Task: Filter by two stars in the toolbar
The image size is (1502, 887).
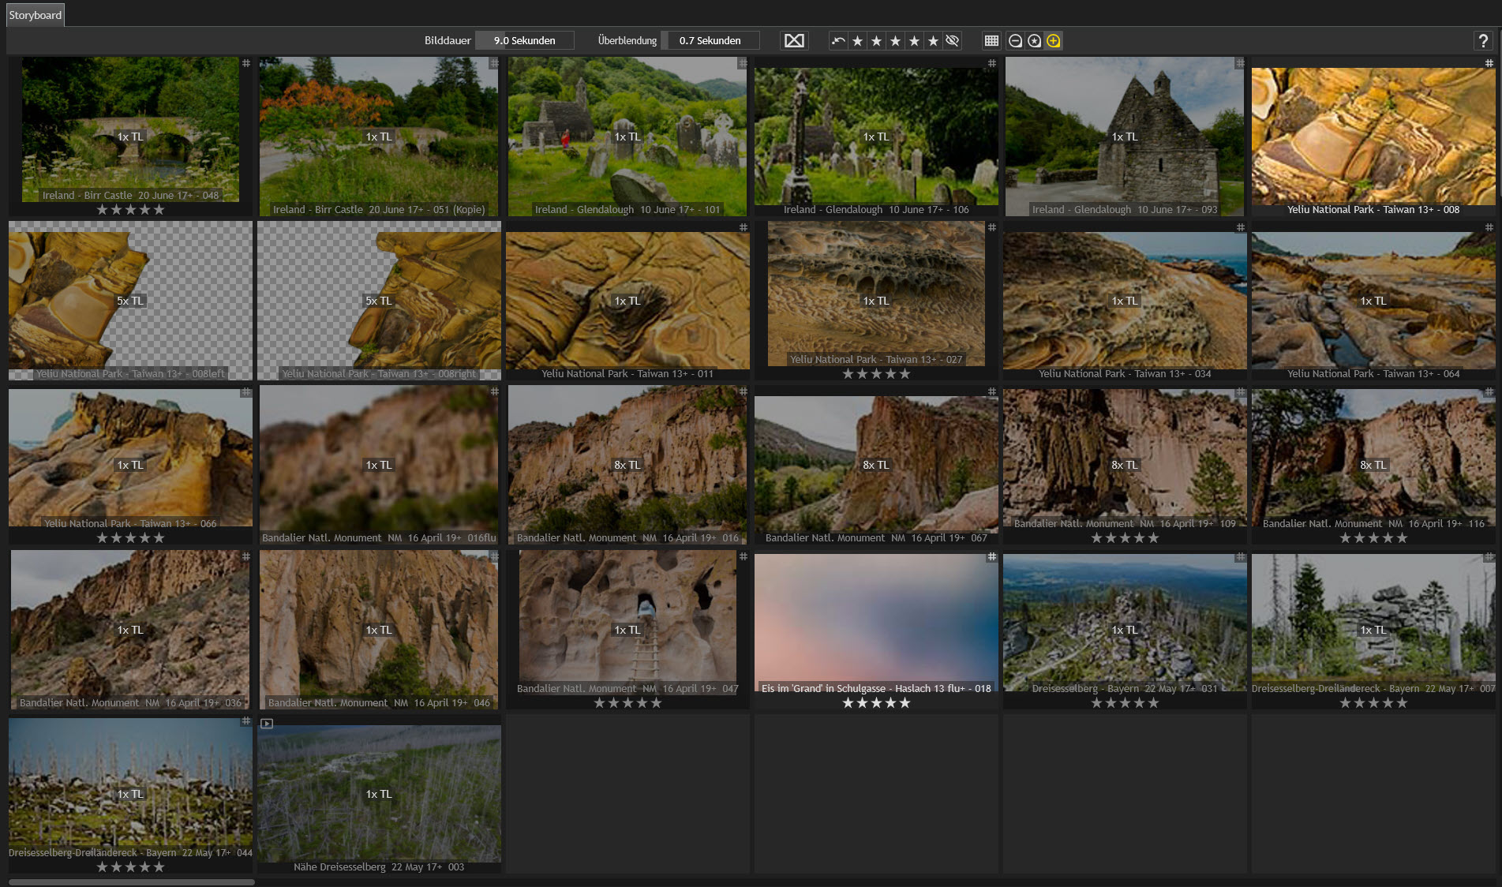Action: (876, 40)
